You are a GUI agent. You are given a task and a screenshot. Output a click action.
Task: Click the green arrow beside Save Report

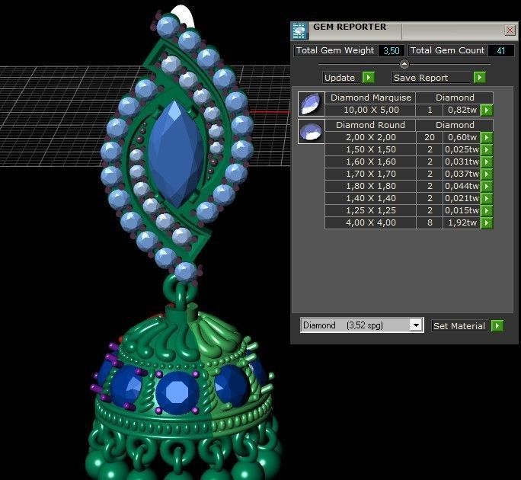point(479,78)
